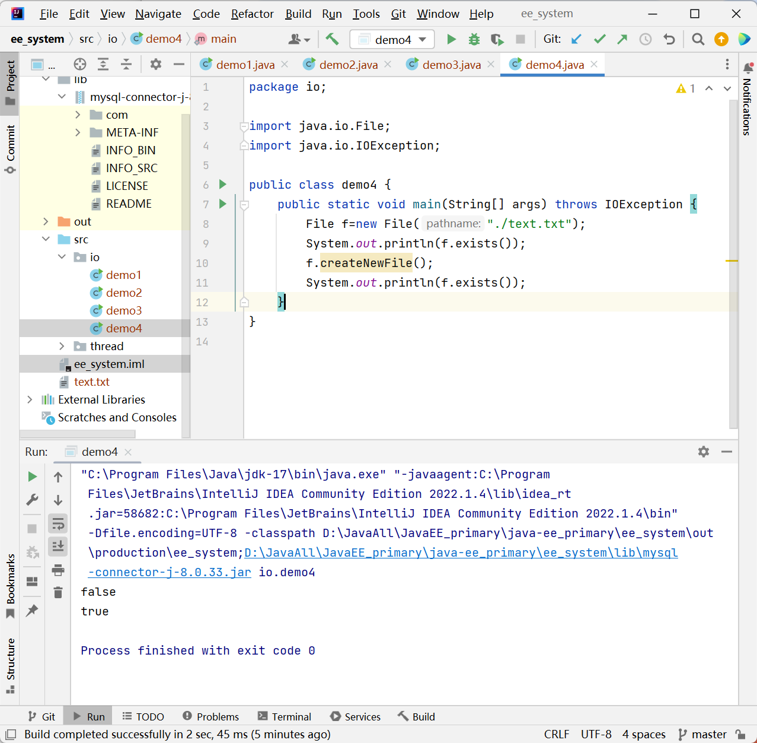Click the Git Push arrow icon
757x743 pixels.
pyautogui.click(x=622, y=39)
